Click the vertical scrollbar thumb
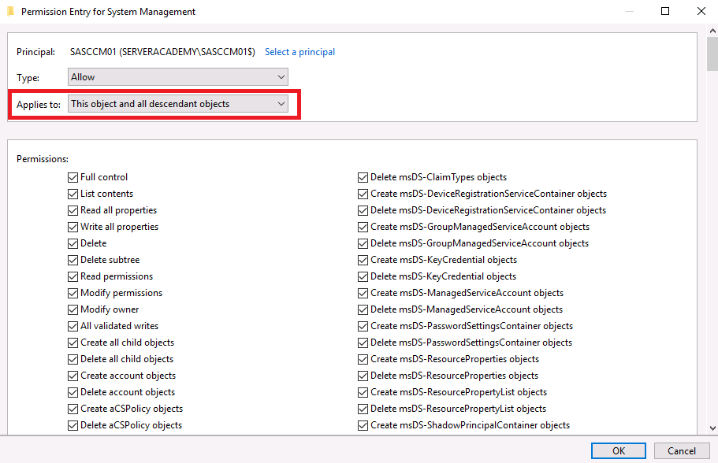The width and height of the screenshot is (718, 463). coord(712,54)
